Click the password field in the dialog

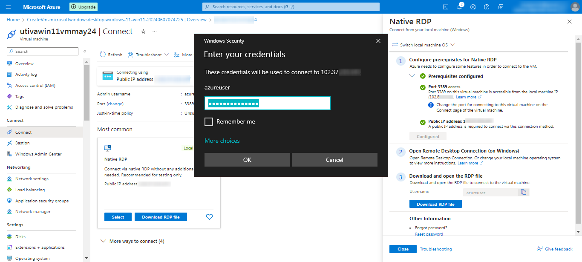coord(268,104)
